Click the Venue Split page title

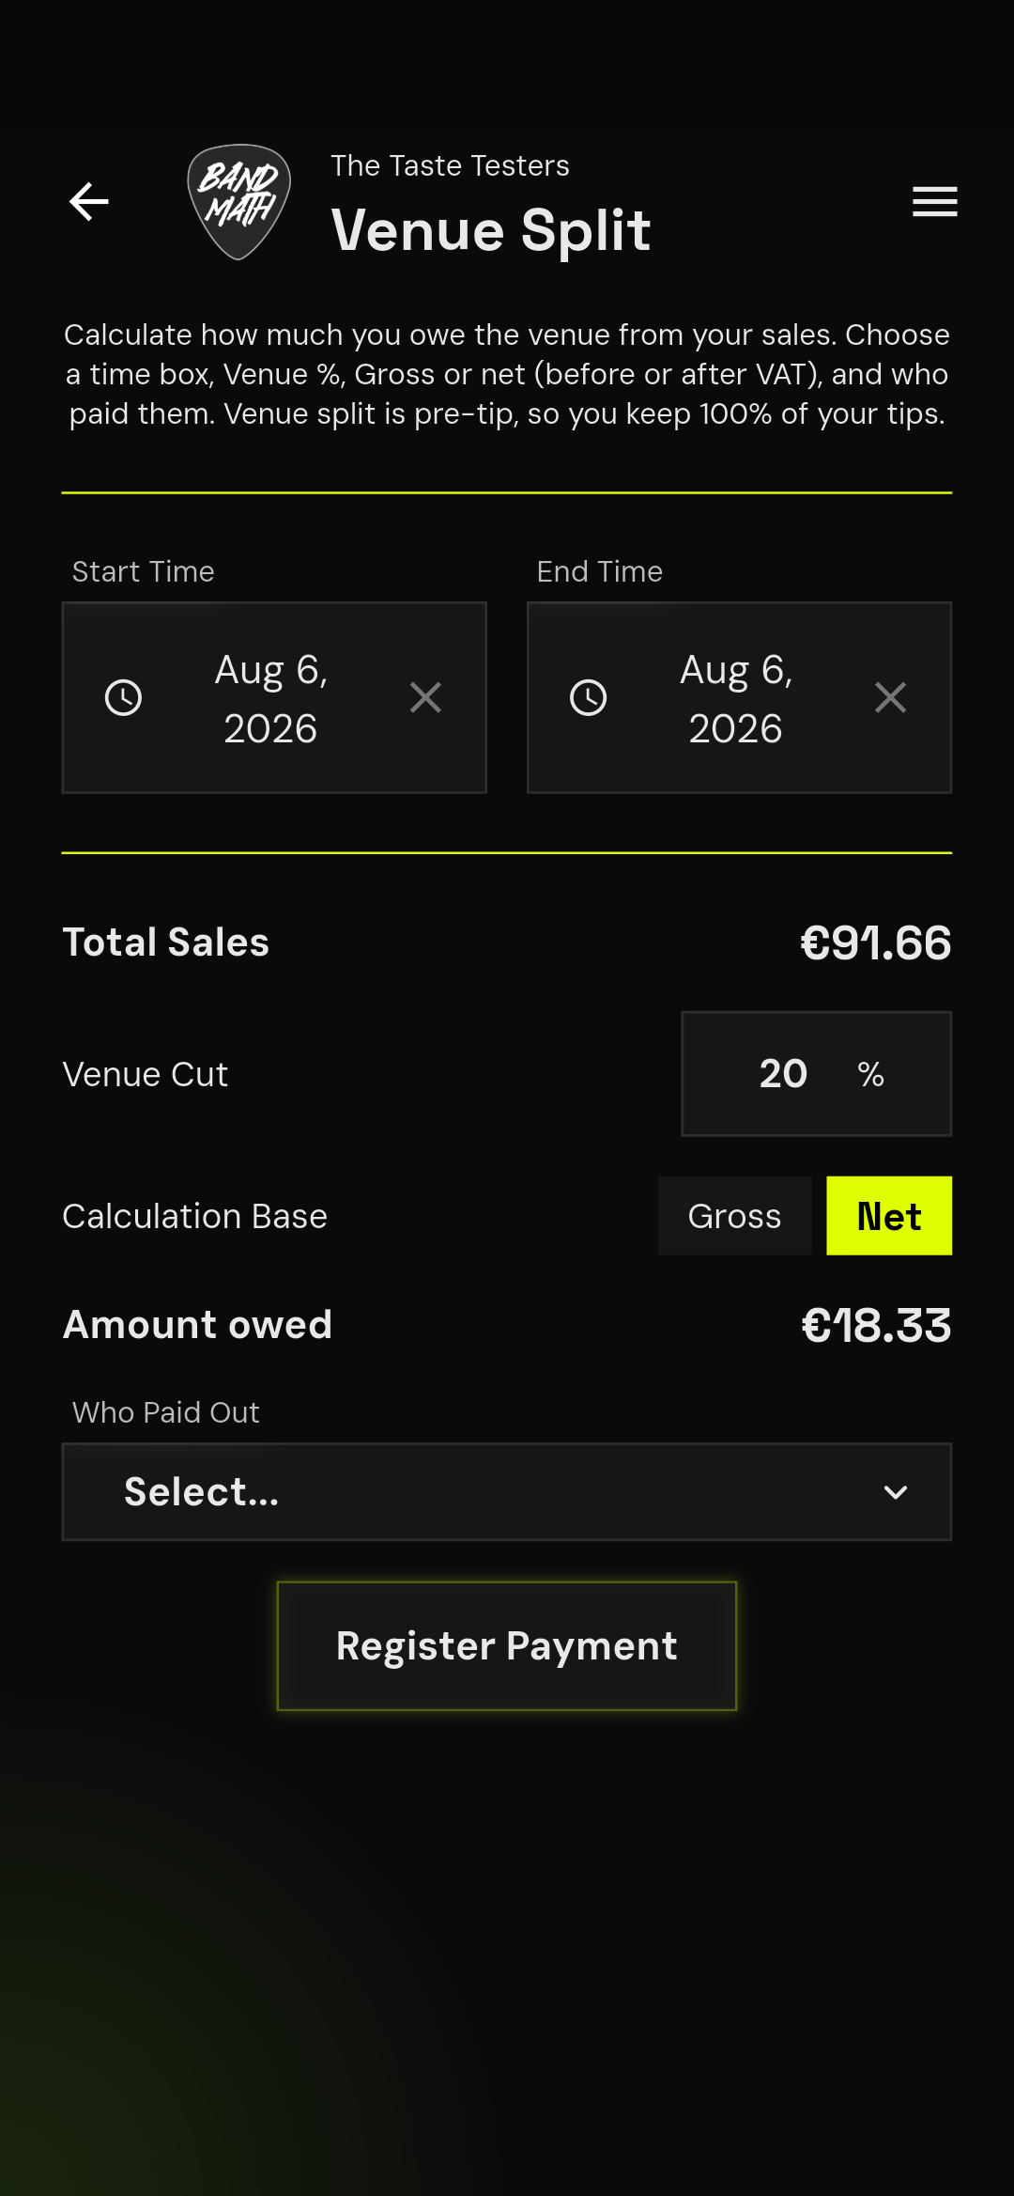491,230
